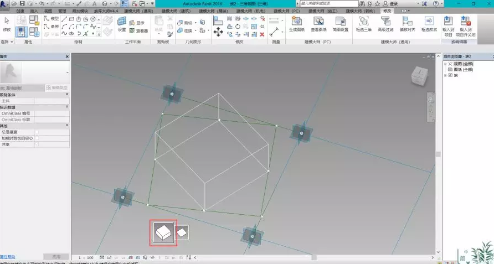Click the 参照 reference line button
The image size is (494, 264).
tap(52, 27)
